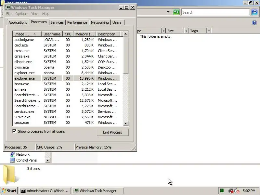The height and width of the screenshot is (195, 260).
Task: Click the Task Manager title bar icon
Action: click(8, 7)
